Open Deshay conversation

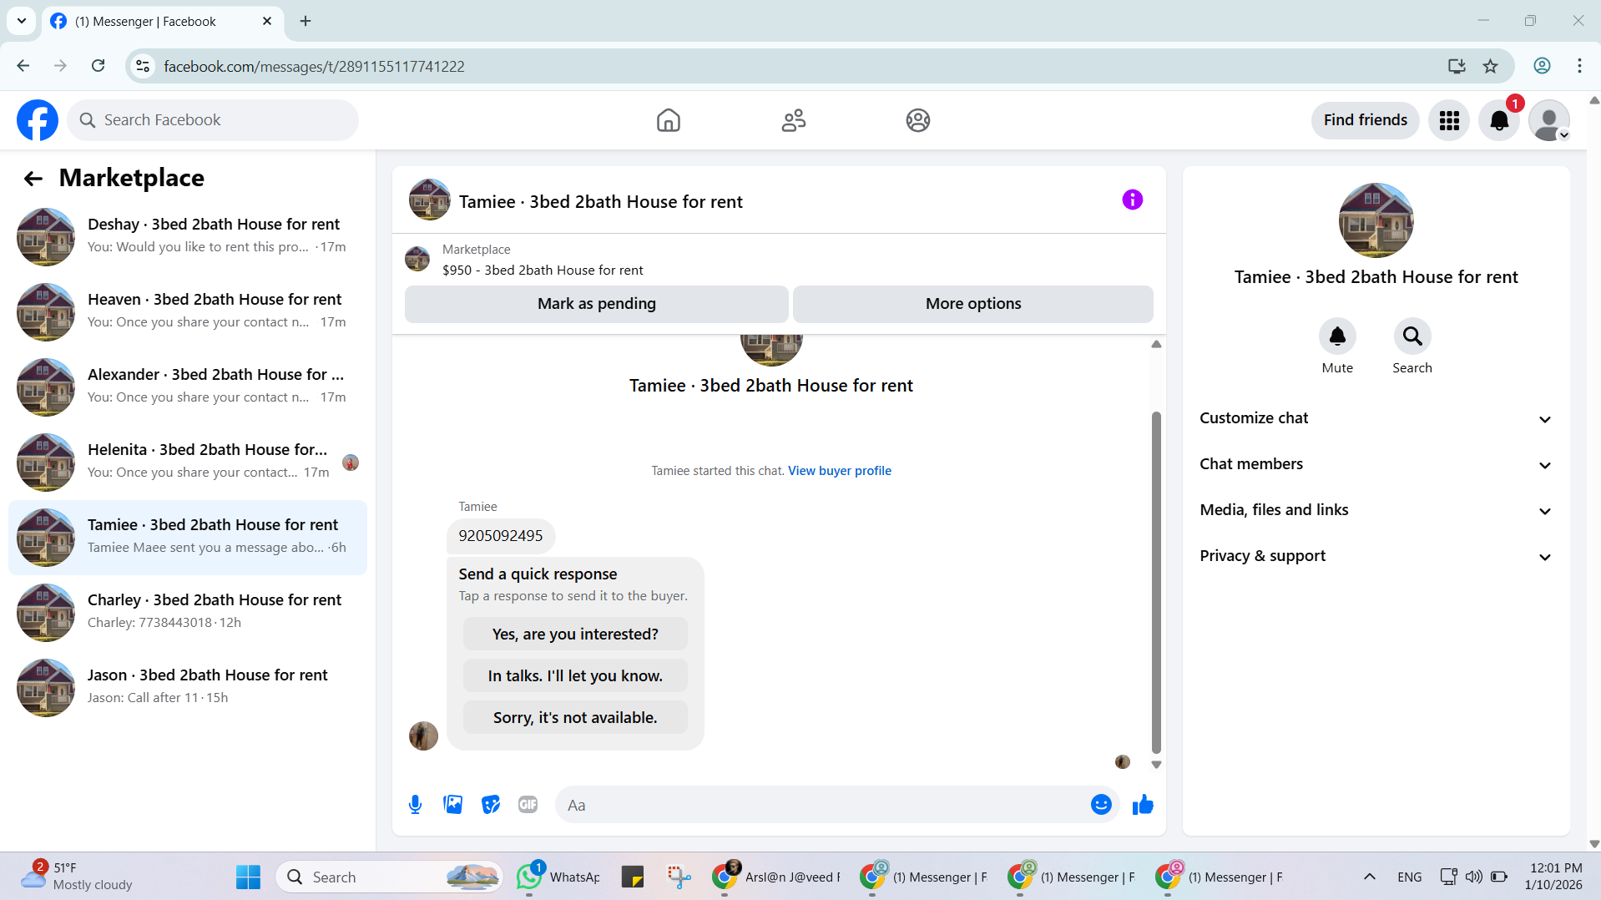[188, 237]
